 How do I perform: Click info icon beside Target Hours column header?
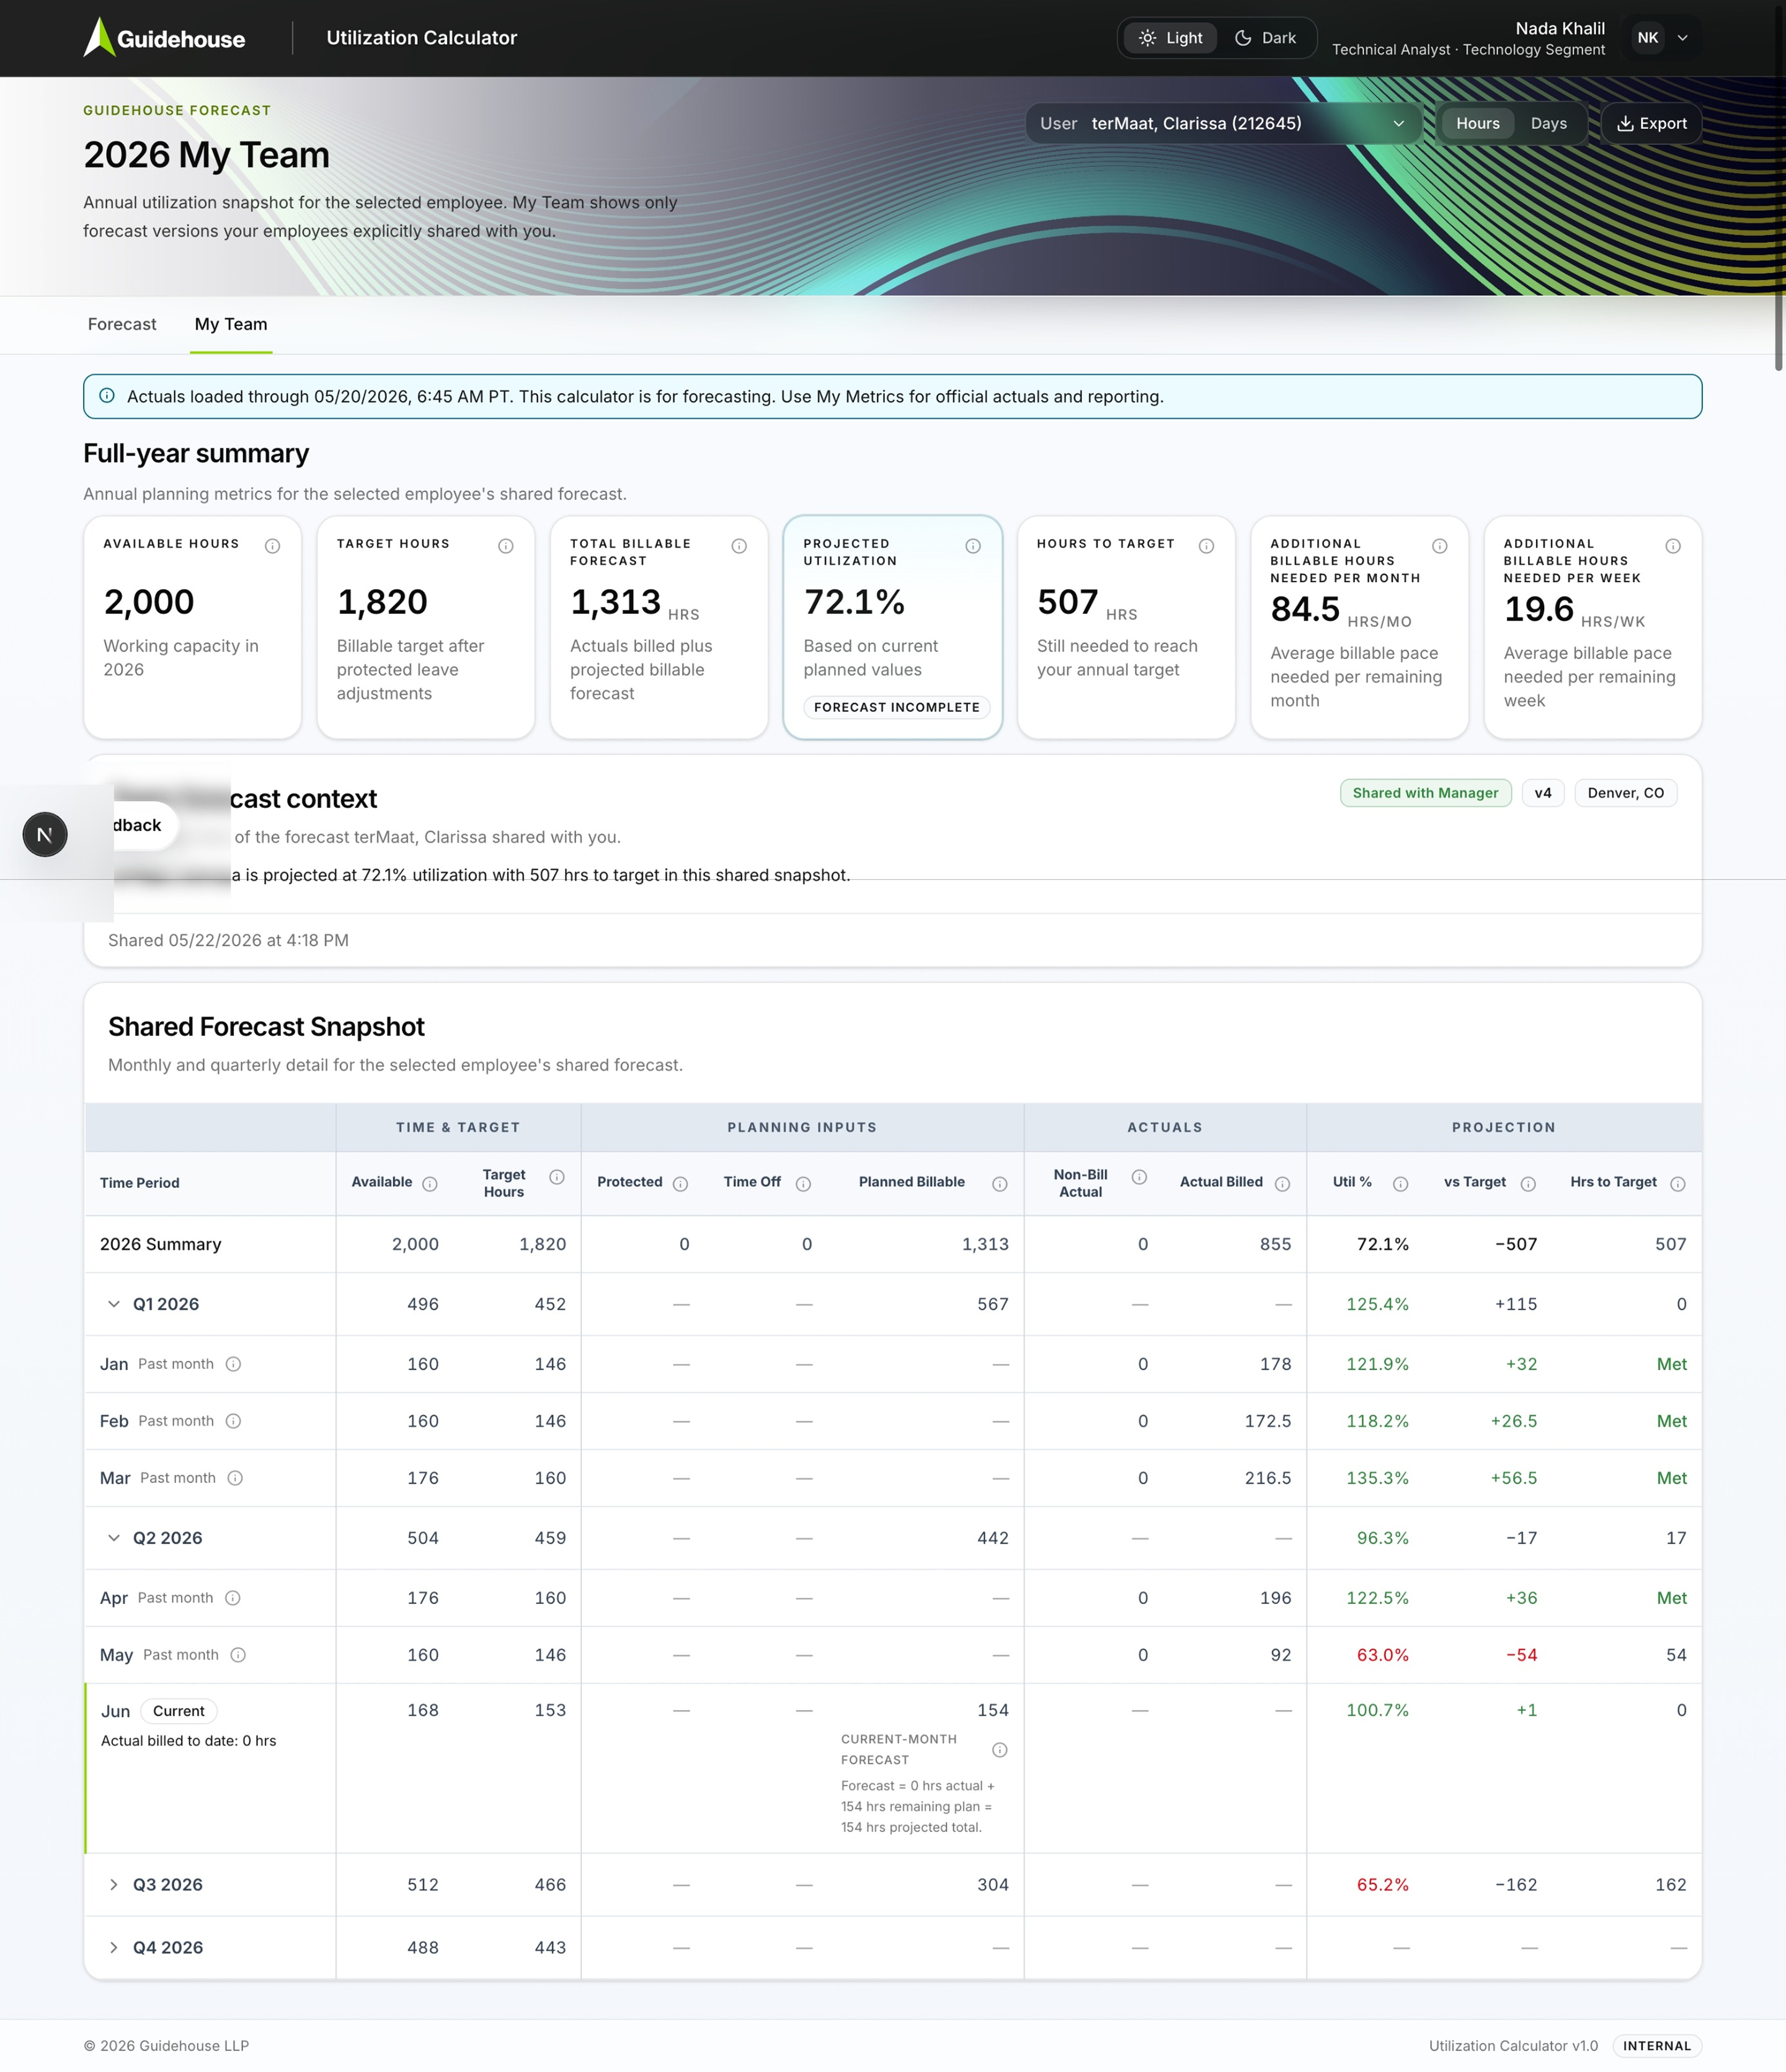tap(557, 1177)
